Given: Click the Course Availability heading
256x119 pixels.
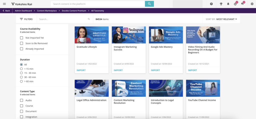Looking at the screenshot, I should pyautogui.click(x=30, y=29).
